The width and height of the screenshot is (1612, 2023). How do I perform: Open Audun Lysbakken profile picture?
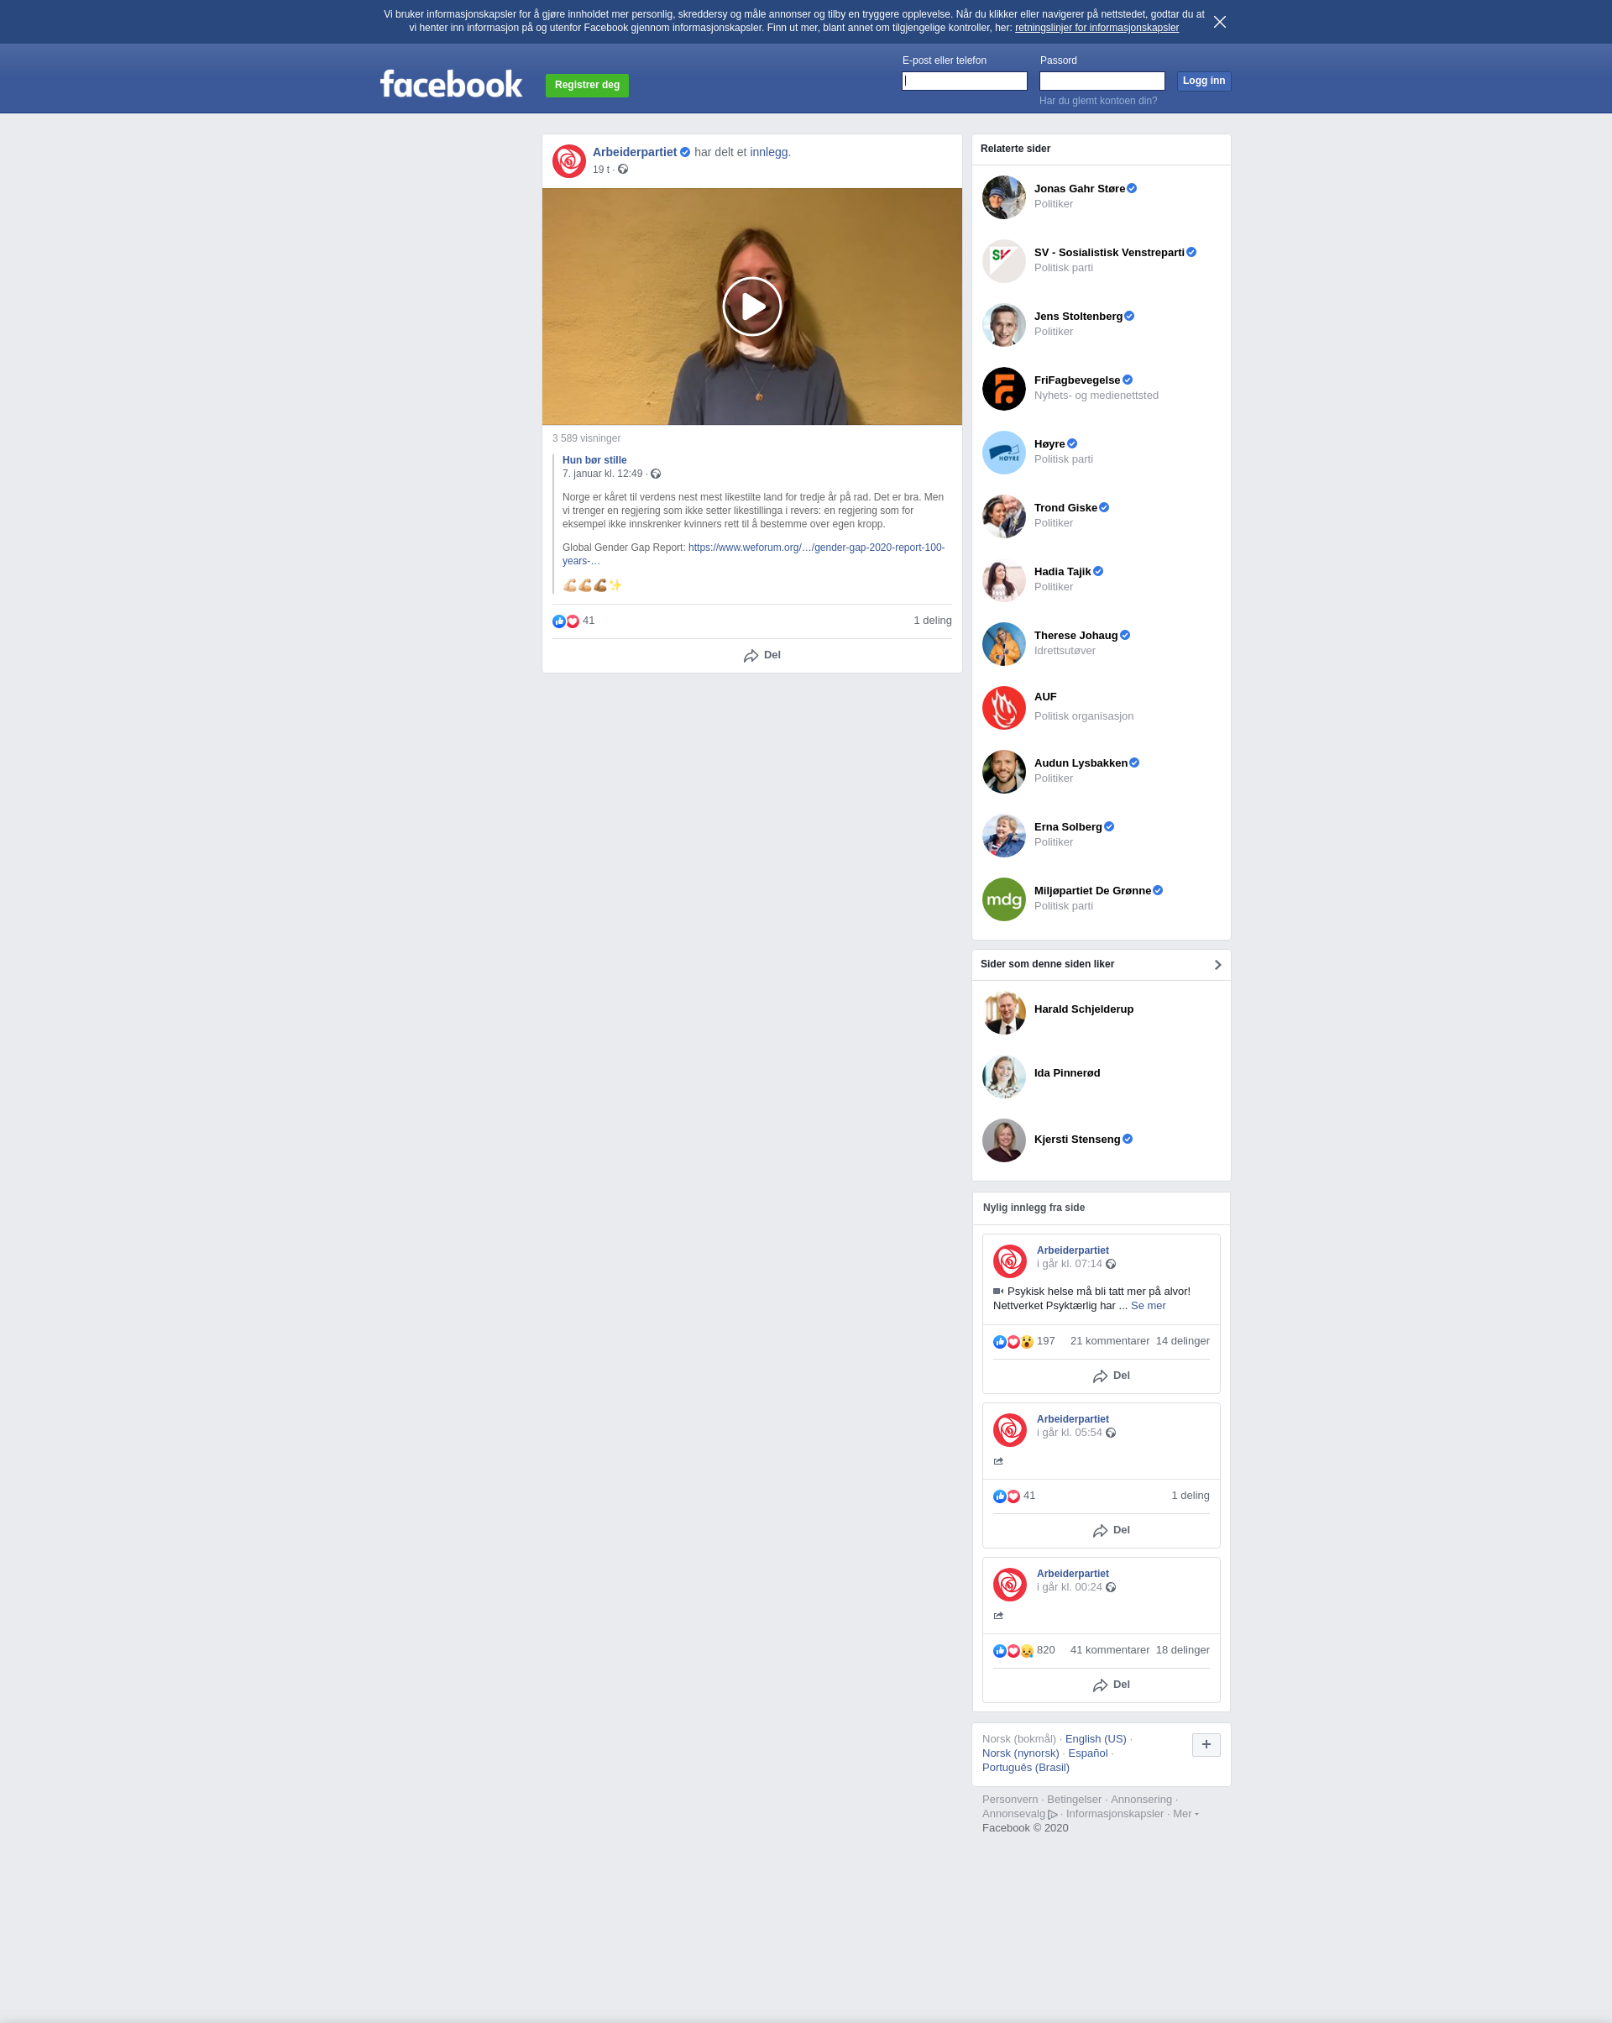pyautogui.click(x=1003, y=771)
